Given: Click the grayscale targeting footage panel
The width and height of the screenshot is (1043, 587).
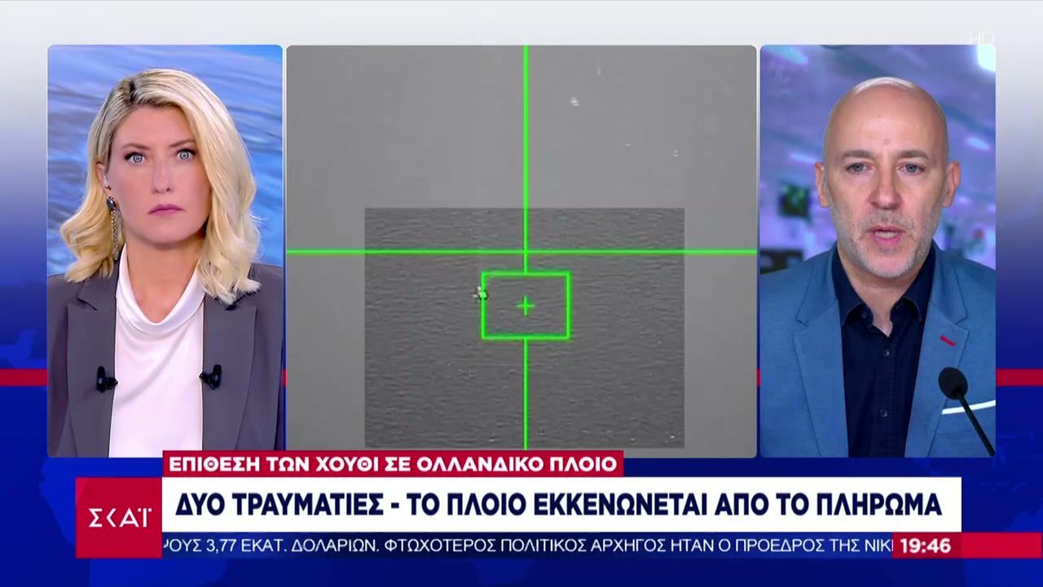Looking at the screenshot, I should pyautogui.click(x=521, y=251).
